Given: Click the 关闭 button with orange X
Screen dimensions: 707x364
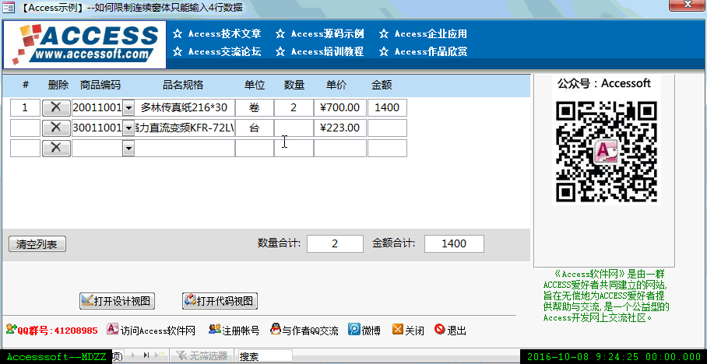Looking at the screenshot, I should click(408, 331).
